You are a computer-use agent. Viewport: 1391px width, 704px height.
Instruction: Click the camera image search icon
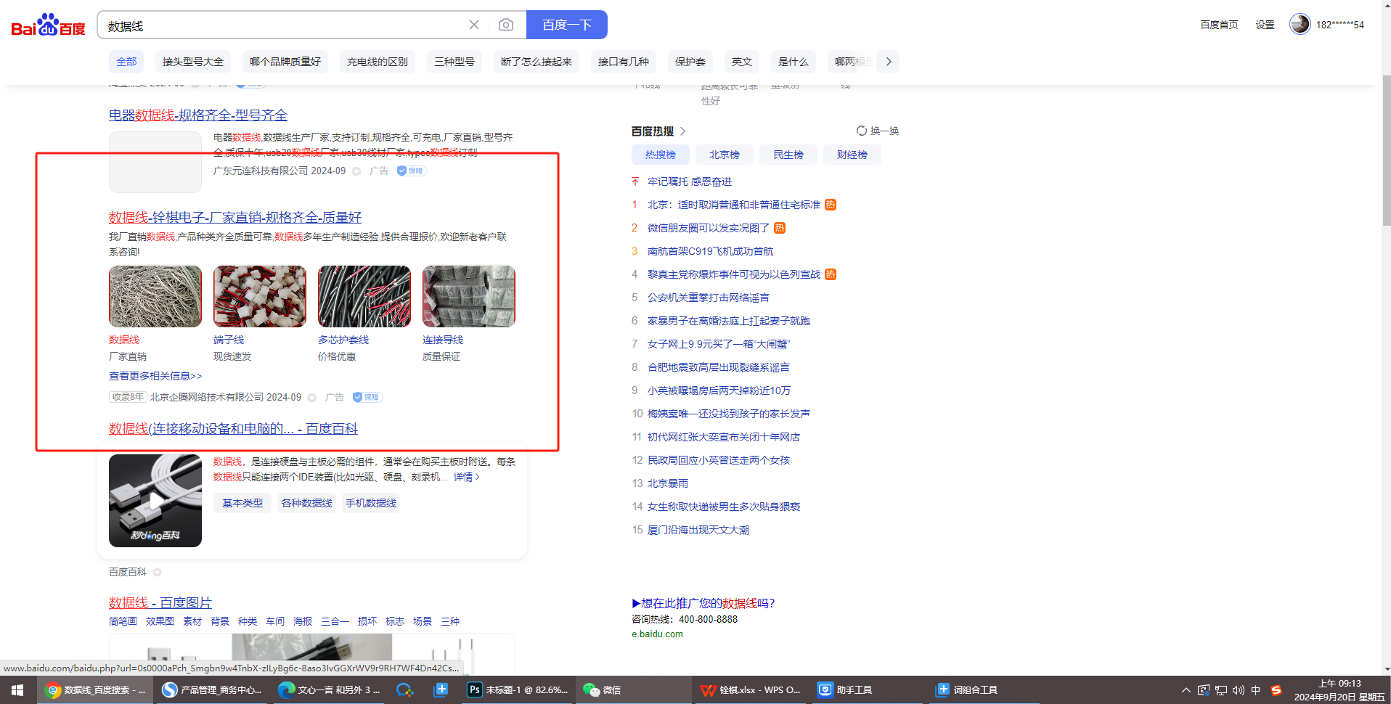[506, 25]
